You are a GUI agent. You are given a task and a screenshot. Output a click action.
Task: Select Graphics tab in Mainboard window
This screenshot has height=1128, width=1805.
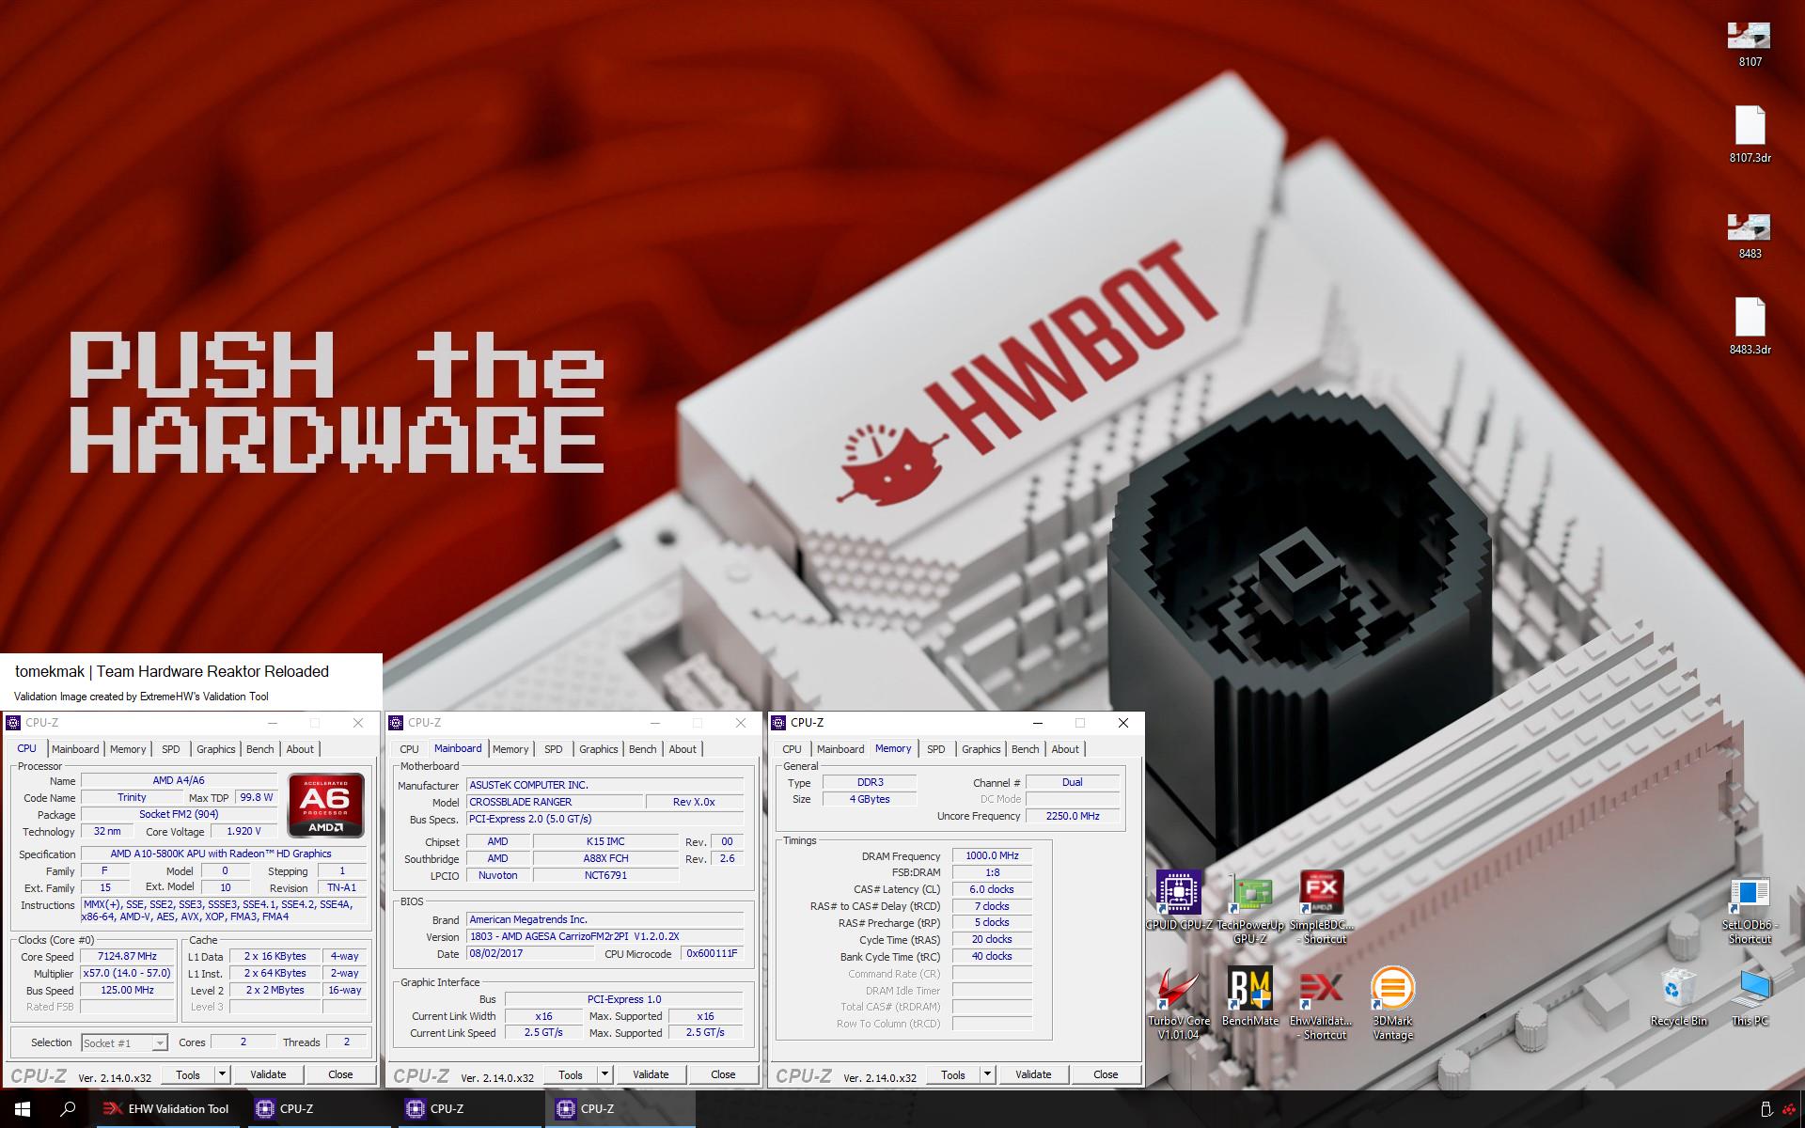coord(599,749)
